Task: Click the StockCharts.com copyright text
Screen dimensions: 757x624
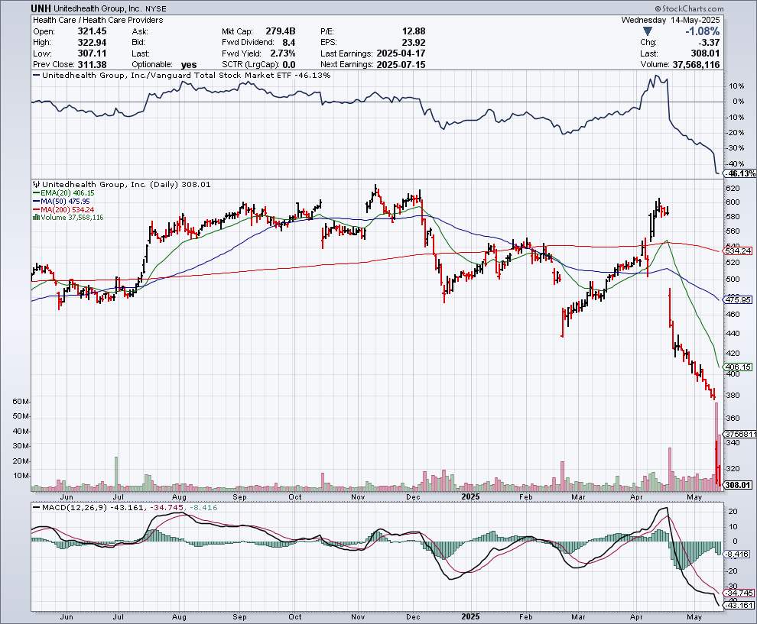Action: click(x=689, y=8)
